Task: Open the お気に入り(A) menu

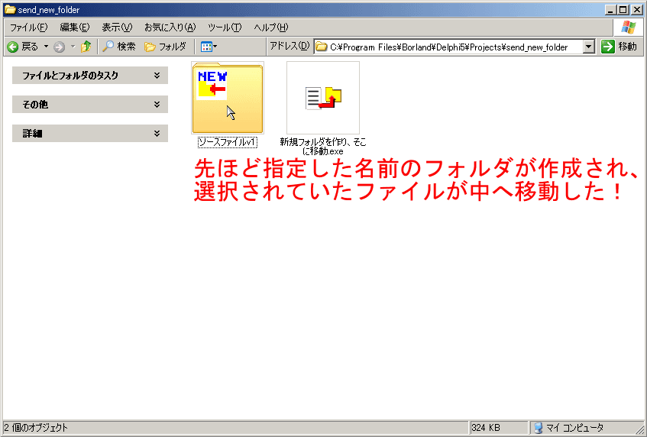Action: [170, 28]
